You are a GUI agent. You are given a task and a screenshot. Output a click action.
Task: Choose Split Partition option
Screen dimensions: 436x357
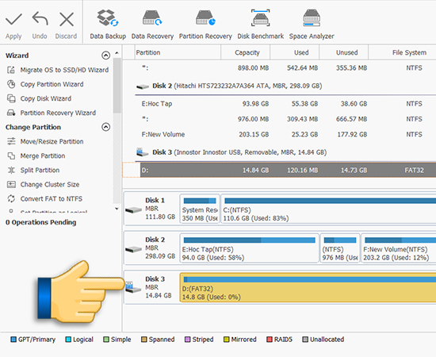tap(40, 170)
